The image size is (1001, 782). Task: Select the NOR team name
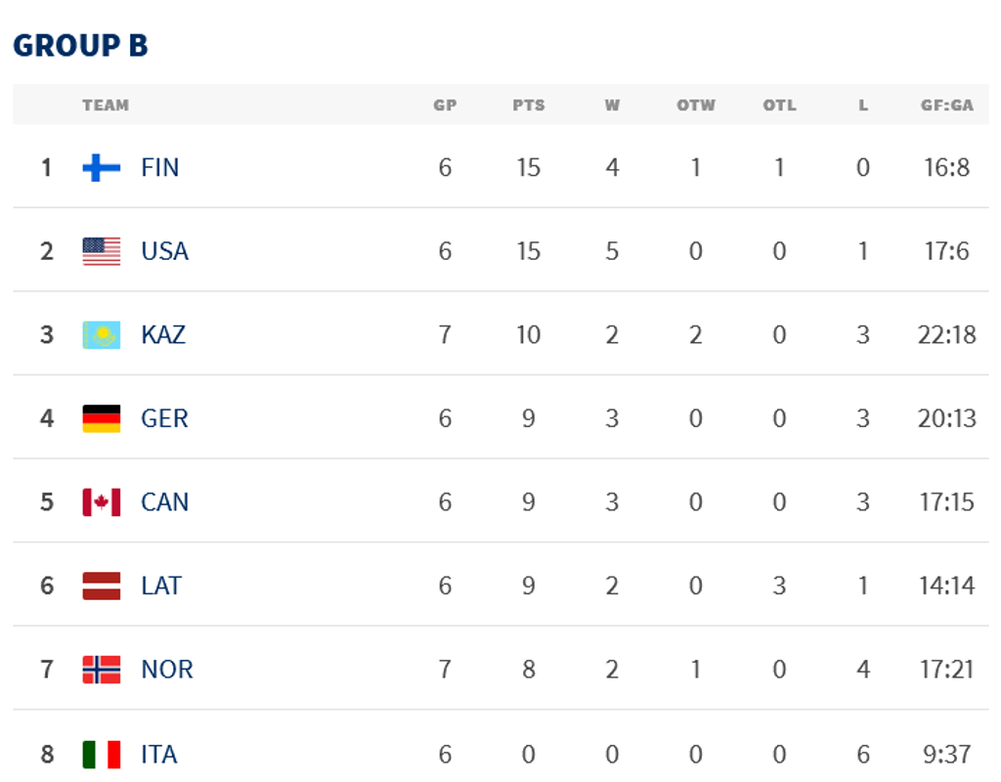coord(166,670)
